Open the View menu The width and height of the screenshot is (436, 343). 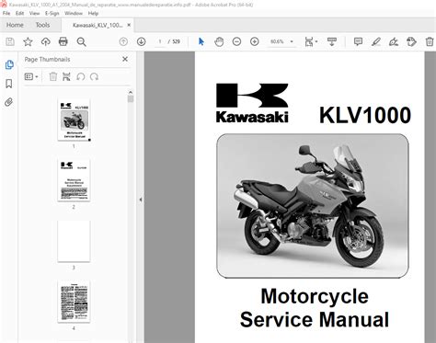[34, 13]
